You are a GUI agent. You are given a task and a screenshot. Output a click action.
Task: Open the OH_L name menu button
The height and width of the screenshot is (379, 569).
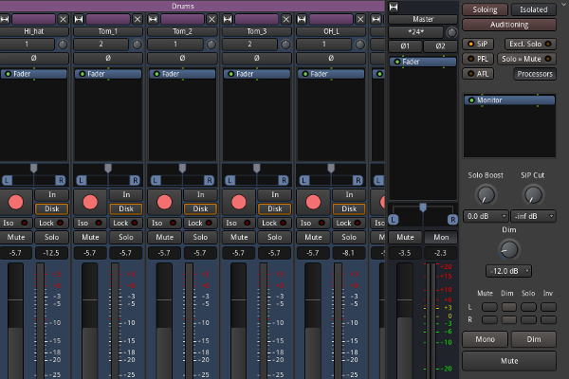[331, 31]
